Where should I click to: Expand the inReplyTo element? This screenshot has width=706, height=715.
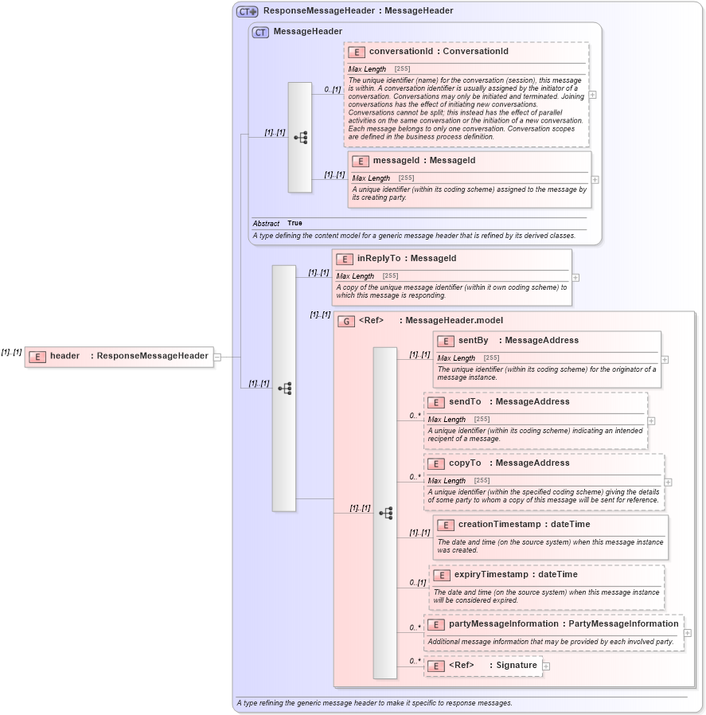575,278
